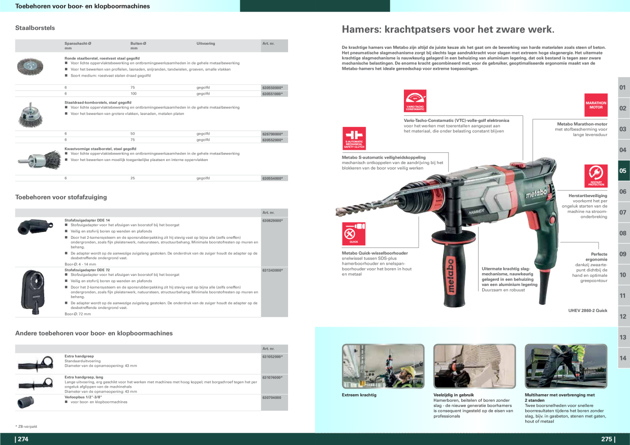Select the highlighted chapter tab 05

pyautogui.click(x=623, y=171)
